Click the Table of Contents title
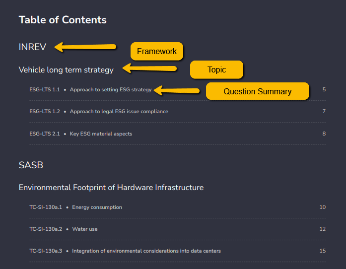Screen dimensions: 346x269 coord(63,20)
